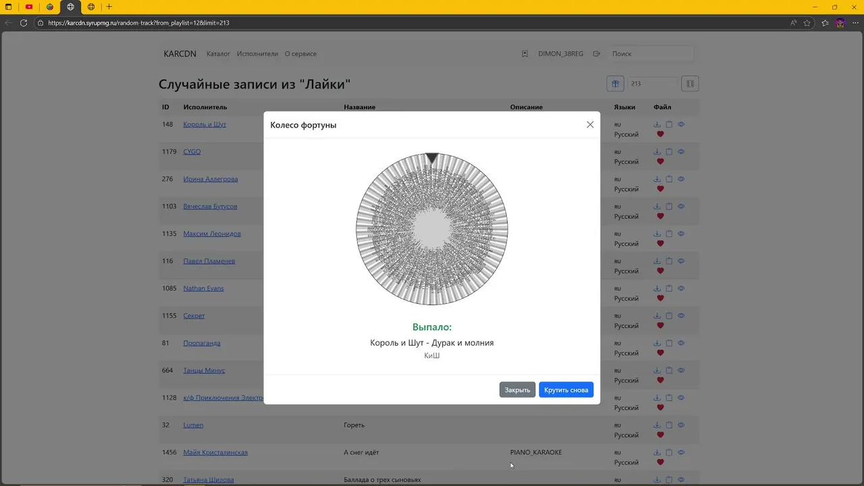Toggle eye icon for Ирина Аллегрова row
The width and height of the screenshot is (864, 486).
pyautogui.click(x=681, y=179)
